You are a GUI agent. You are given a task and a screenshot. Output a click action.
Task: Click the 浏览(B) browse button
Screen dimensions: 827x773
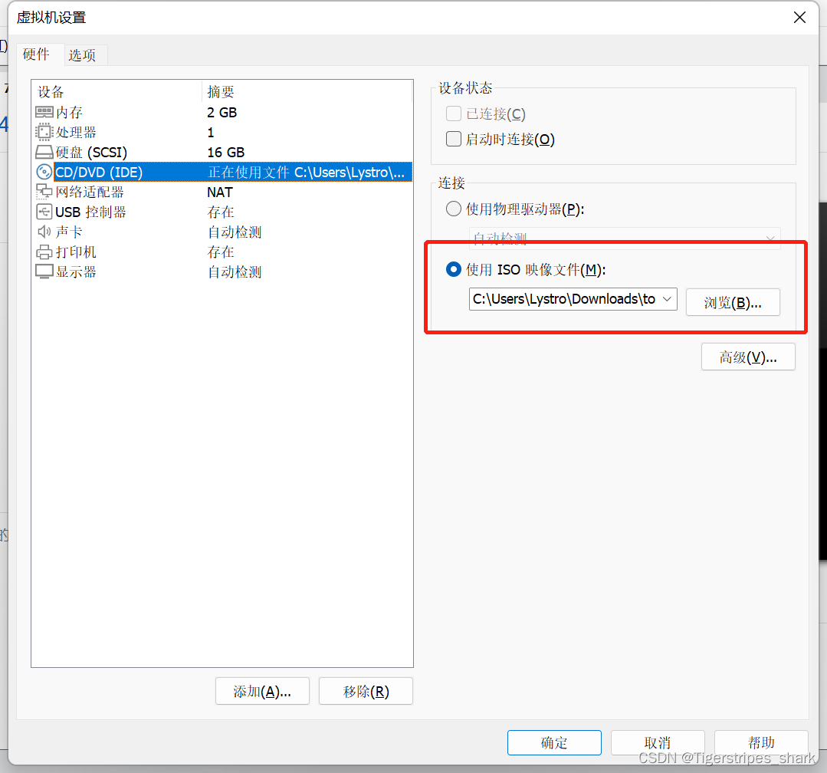pos(733,301)
